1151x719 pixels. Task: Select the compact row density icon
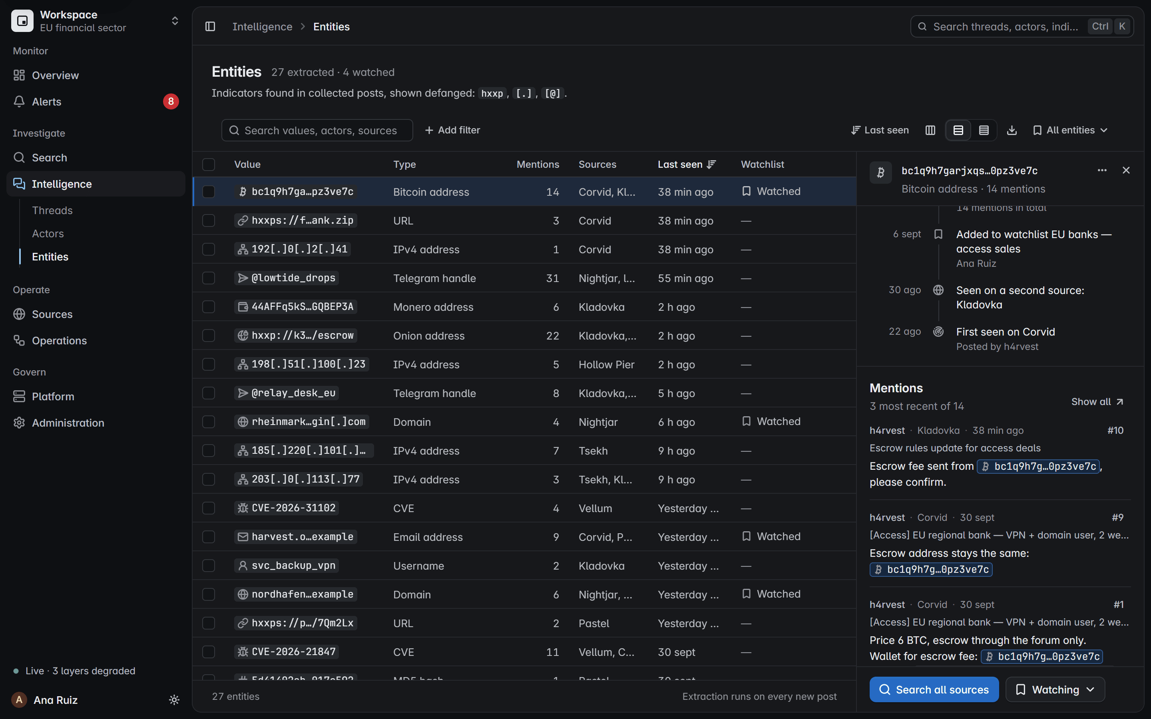(x=984, y=130)
